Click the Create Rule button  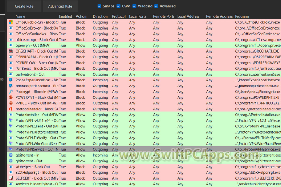tap(24, 7)
